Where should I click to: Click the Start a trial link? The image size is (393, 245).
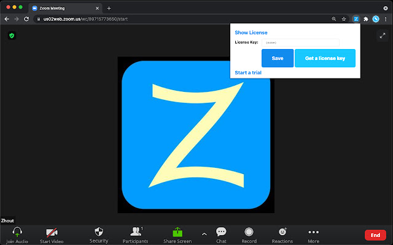[x=248, y=72]
